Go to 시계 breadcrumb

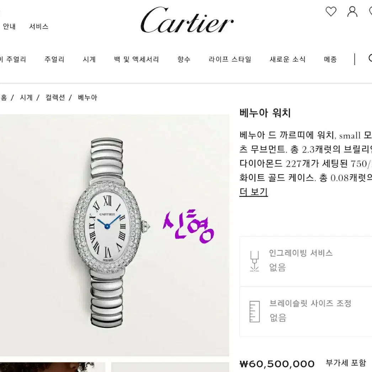(26, 97)
